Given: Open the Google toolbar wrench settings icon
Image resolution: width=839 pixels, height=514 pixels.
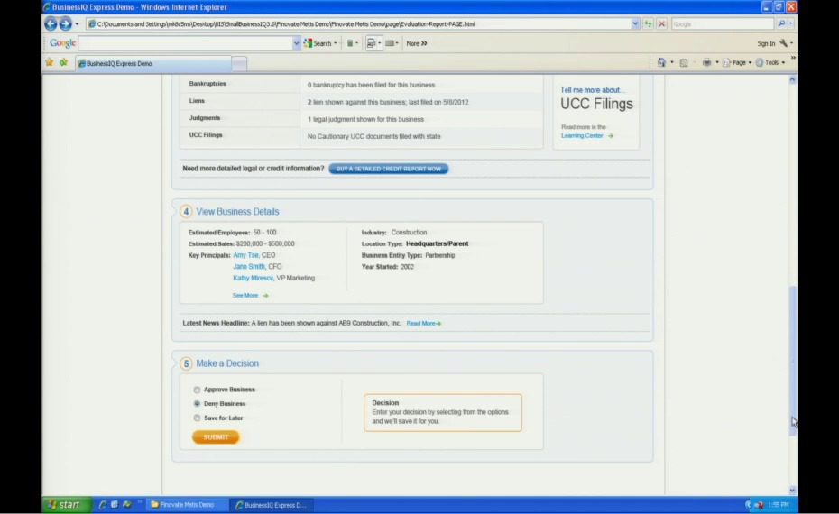Looking at the screenshot, I should [x=784, y=42].
